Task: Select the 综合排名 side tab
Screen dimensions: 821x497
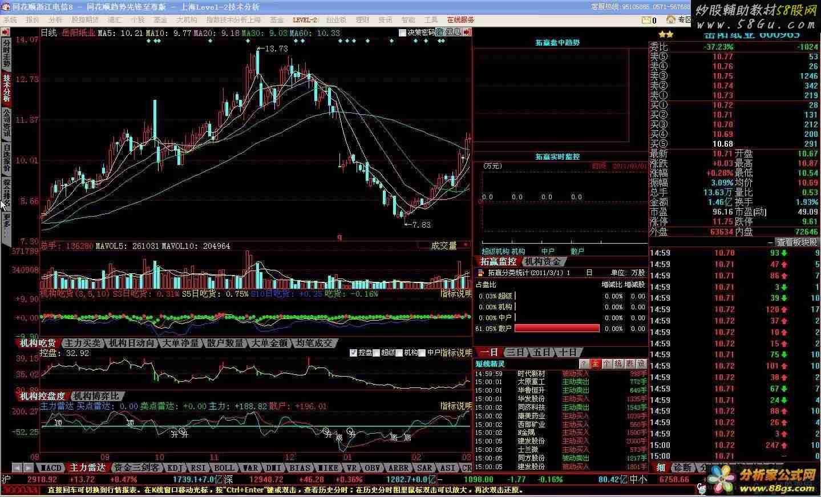Action: [x=6, y=193]
